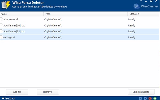The image size is (160, 100).
Task: Select the AdwCleaner[S0].txt row
Action: [x=79, y=25]
